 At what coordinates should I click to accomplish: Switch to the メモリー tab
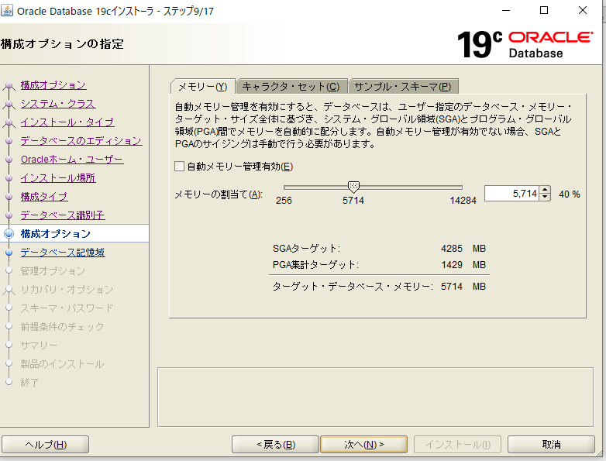coord(201,86)
